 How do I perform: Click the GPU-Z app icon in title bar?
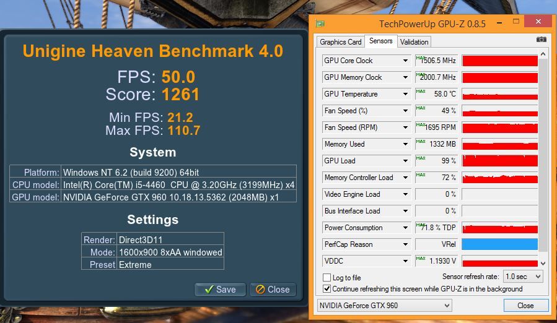tap(320, 24)
